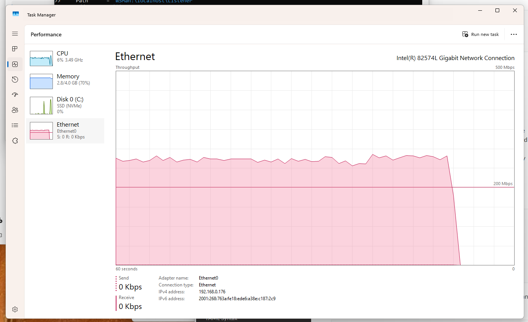Click Run new task button
The width and height of the screenshot is (528, 322).
pos(480,34)
